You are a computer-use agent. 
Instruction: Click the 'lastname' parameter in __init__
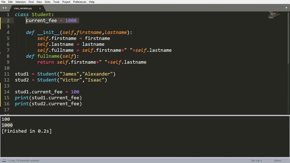click(x=116, y=33)
